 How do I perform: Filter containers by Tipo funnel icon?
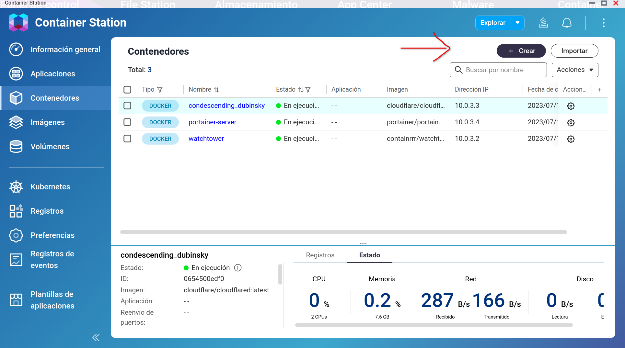click(160, 90)
